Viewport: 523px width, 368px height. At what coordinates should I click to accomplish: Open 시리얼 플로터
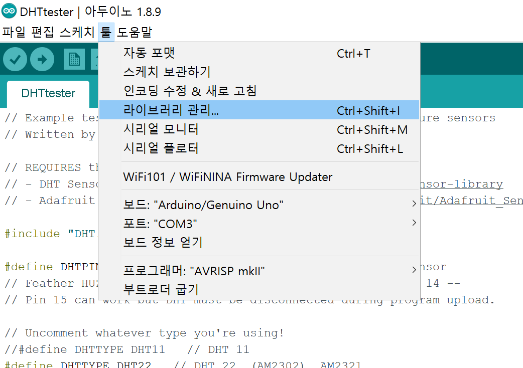click(x=259, y=148)
